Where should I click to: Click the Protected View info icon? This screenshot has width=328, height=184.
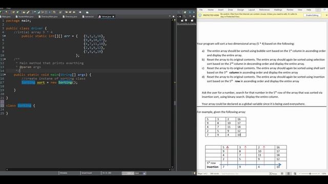tap(200, 15)
